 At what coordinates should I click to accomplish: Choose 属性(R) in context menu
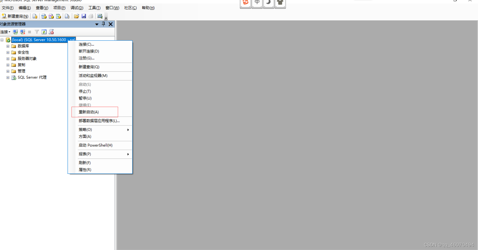(x=100, y=170)
